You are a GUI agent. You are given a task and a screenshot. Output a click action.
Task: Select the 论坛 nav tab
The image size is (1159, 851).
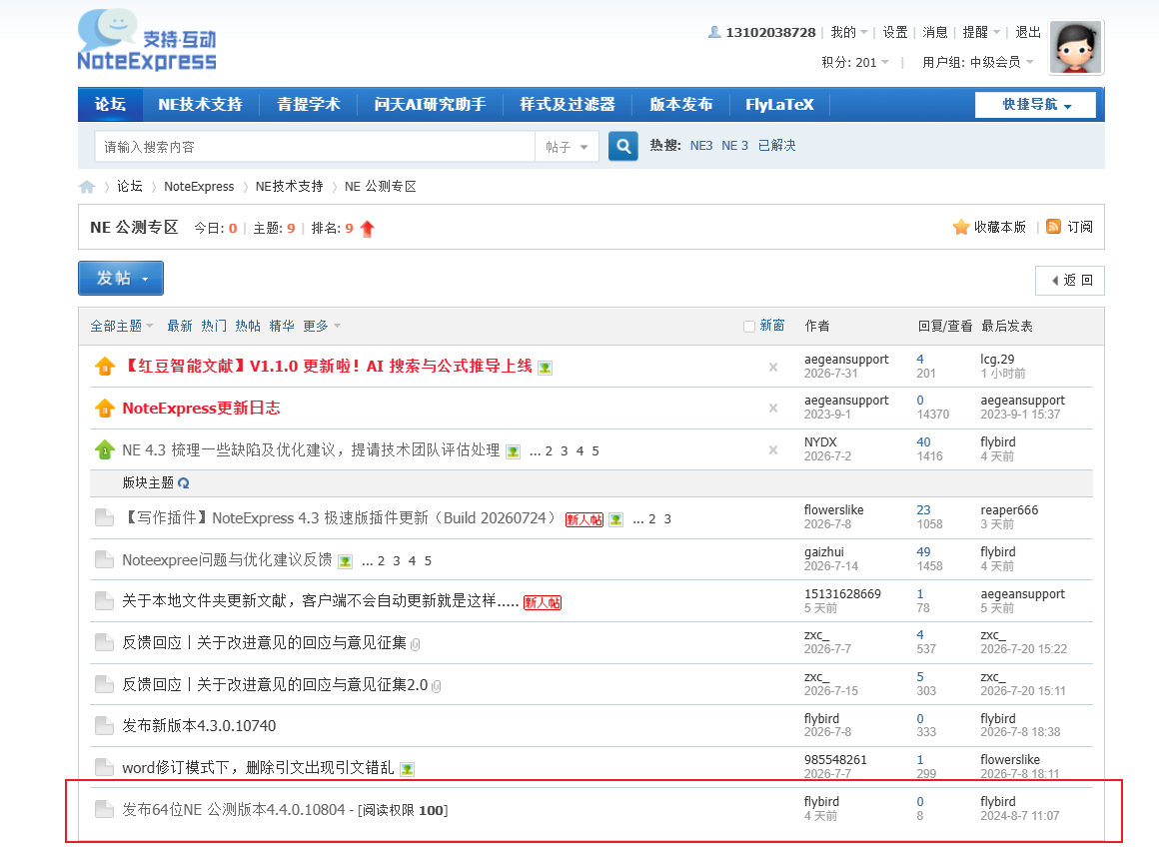[x=110, y=105]
